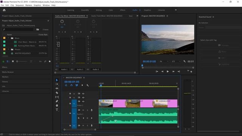Click the create bin from search icon
This screenshot has height=136, width=242.
click(x=38, y=29)
